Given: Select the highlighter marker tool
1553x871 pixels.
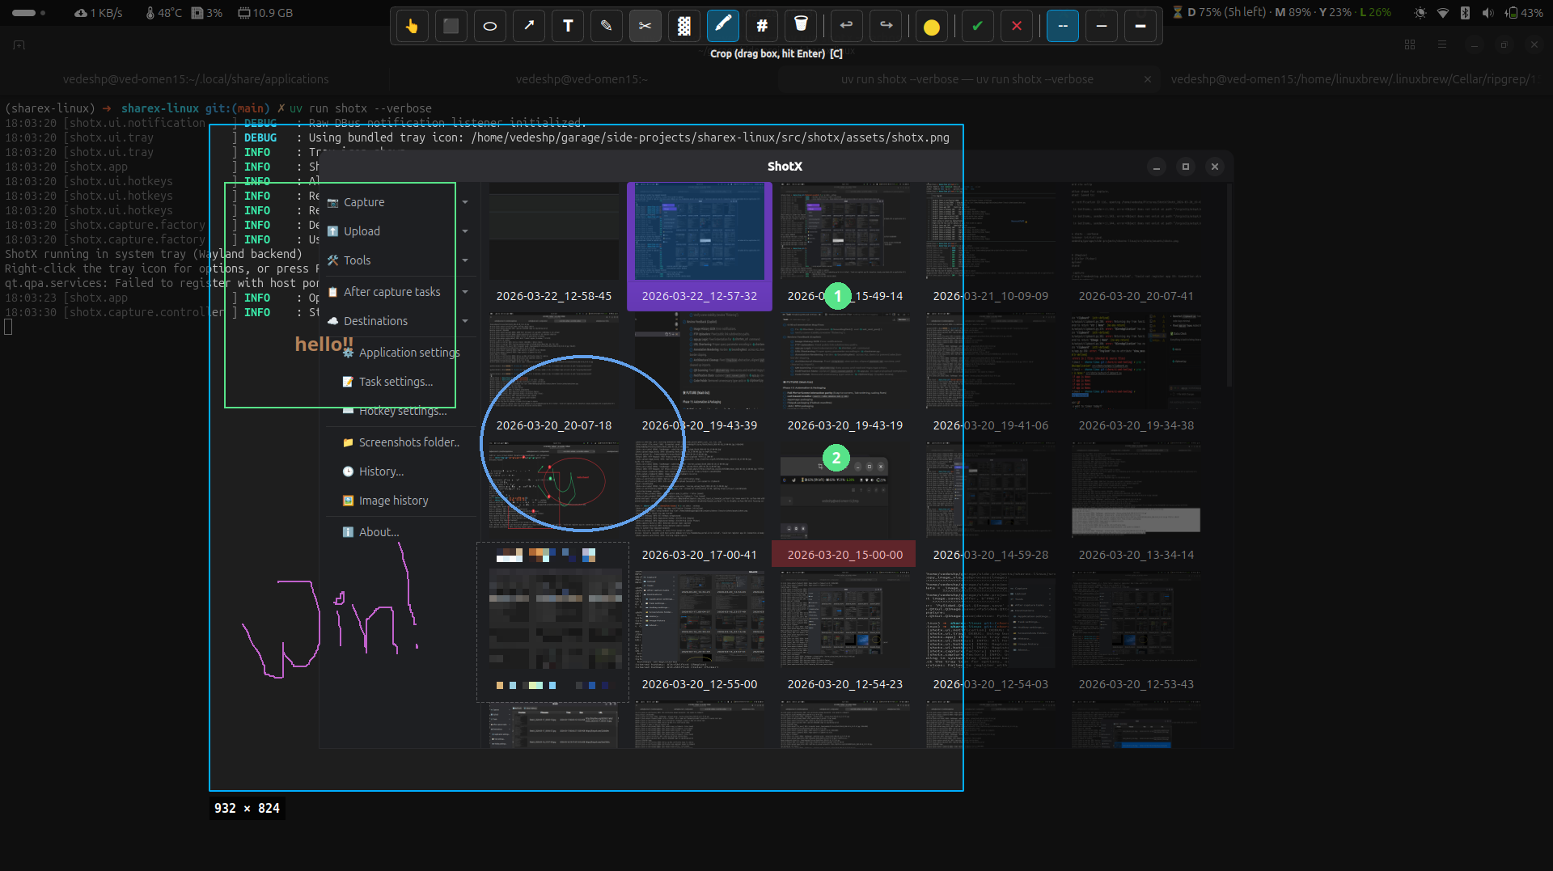Looking at the screenshot, I should pyautogui.click(x=723, y=26).
